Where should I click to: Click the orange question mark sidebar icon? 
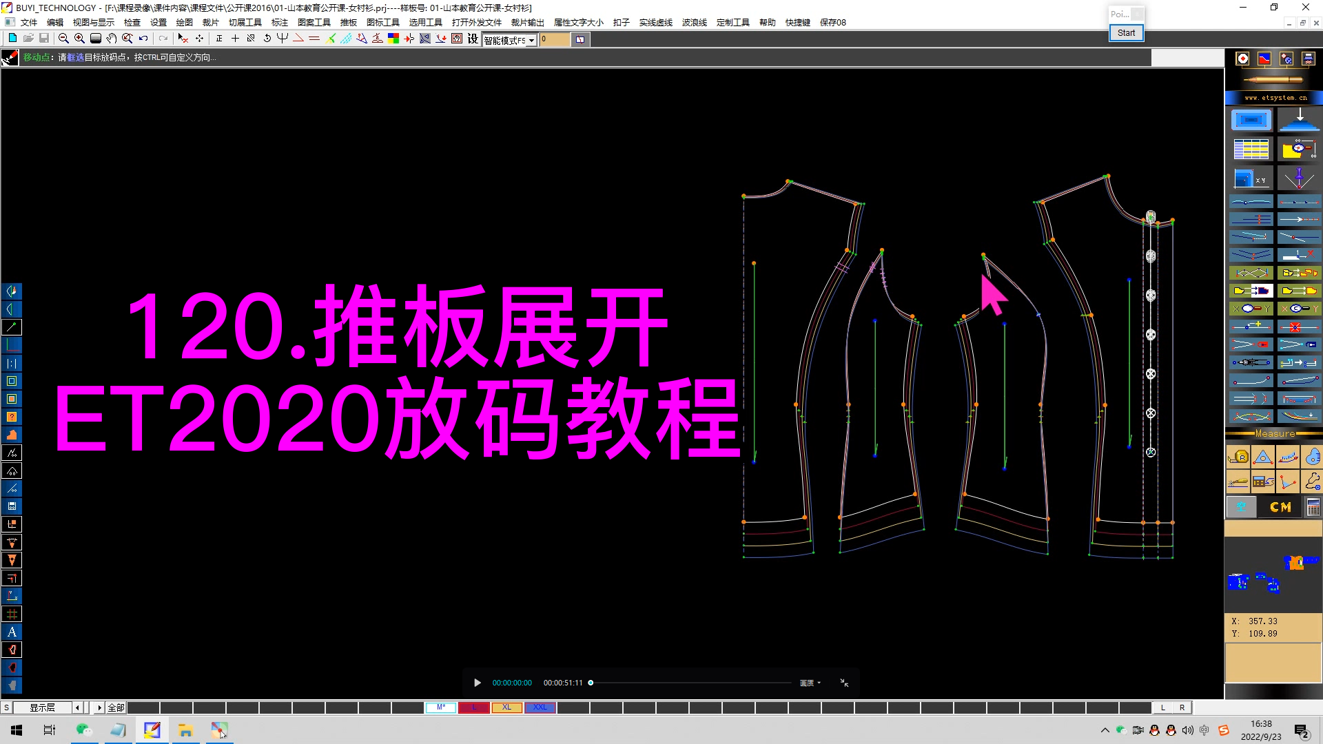(x=12, y=417)
